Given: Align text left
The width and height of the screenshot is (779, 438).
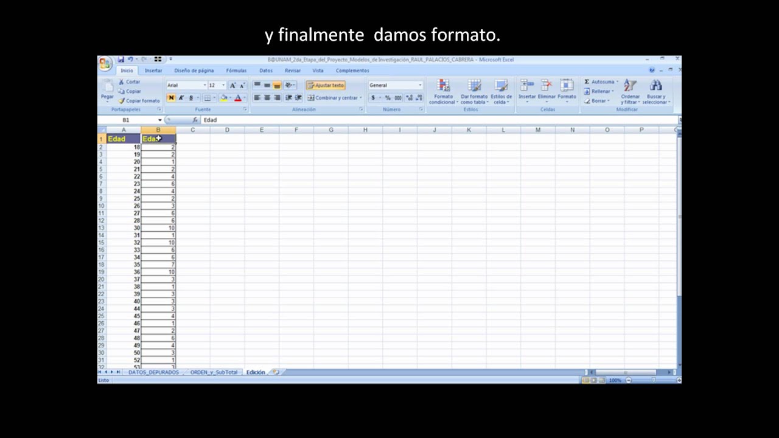Looking at the screenshot, I should coord(257,98).
